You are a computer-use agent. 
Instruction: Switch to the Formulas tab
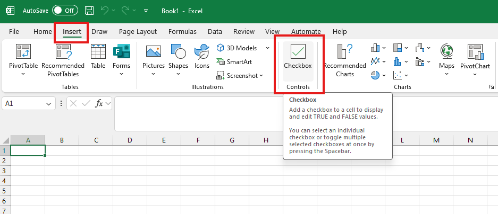point(182,32)
